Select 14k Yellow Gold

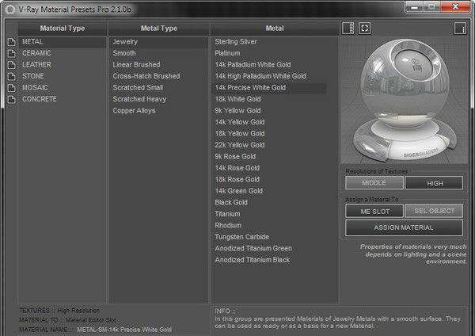click(270, 122)
